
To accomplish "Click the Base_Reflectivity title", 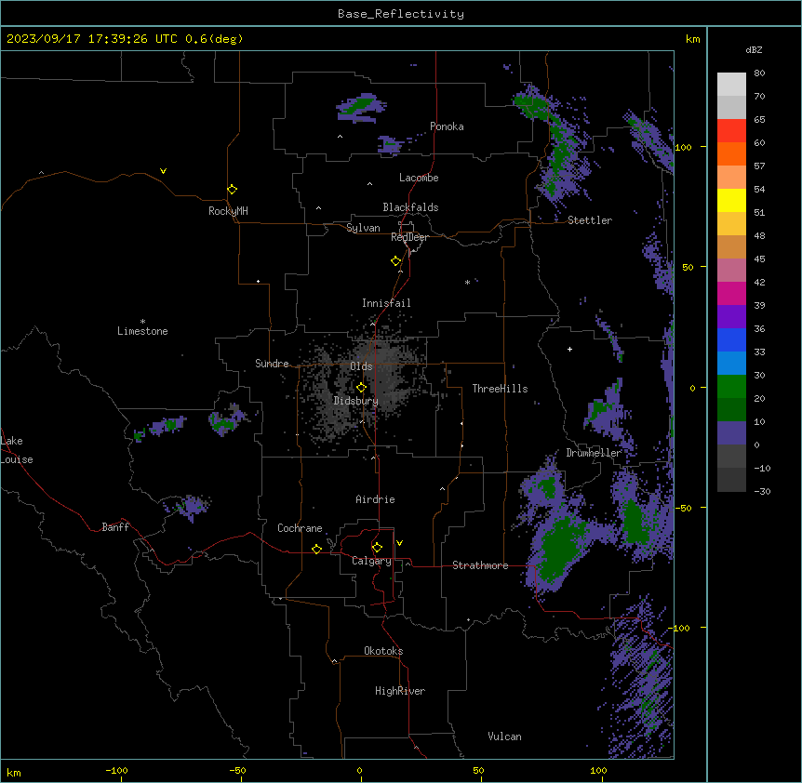I will 401,14.
